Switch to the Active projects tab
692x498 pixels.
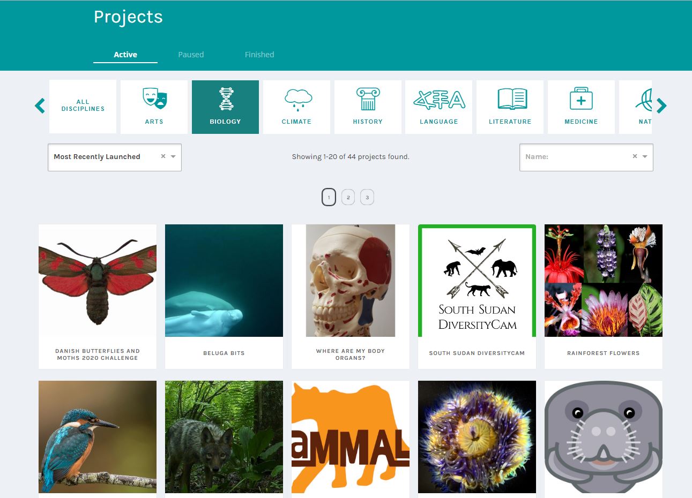125,55
